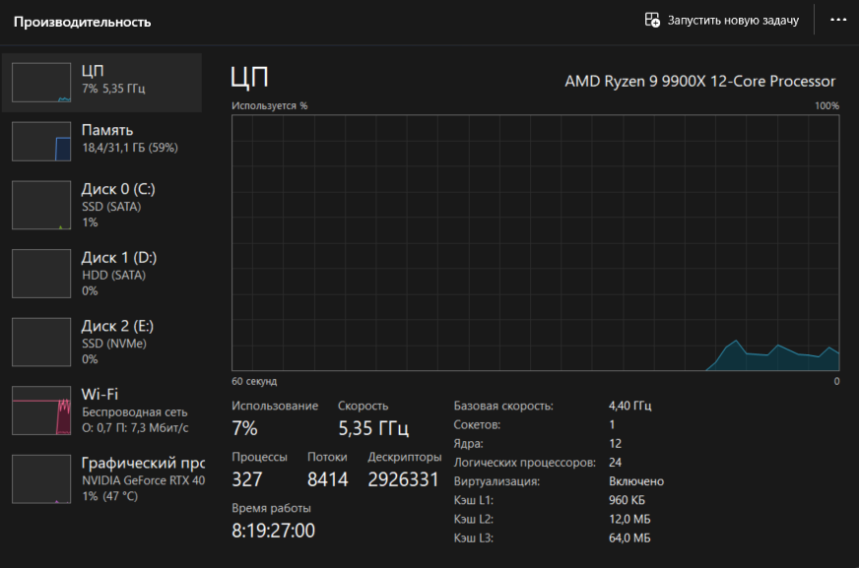Click the Память mini graph thumbnail

[41, 141]
